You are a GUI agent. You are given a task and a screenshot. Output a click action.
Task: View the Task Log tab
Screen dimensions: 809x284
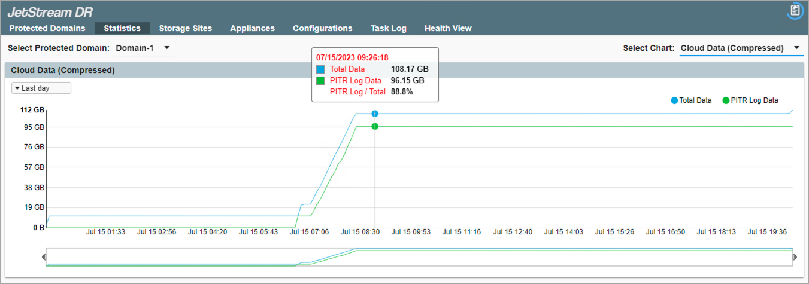(388, 28)
